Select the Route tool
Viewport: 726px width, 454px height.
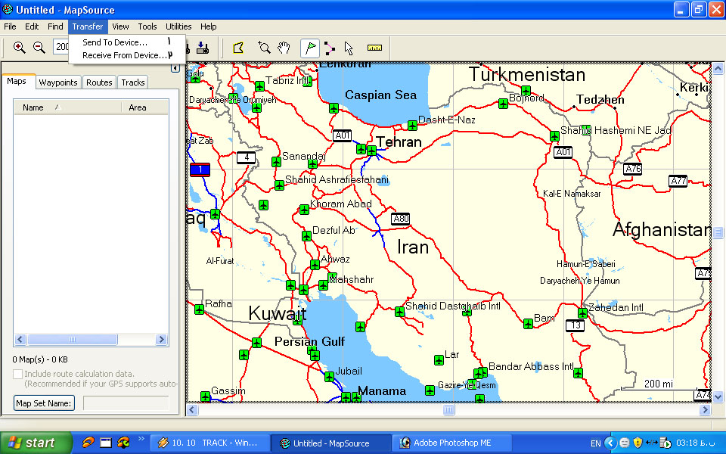point(330,48)
